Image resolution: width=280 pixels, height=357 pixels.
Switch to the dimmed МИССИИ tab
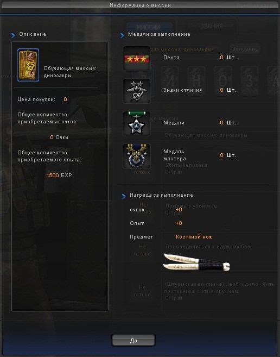(x=149, y=27)
